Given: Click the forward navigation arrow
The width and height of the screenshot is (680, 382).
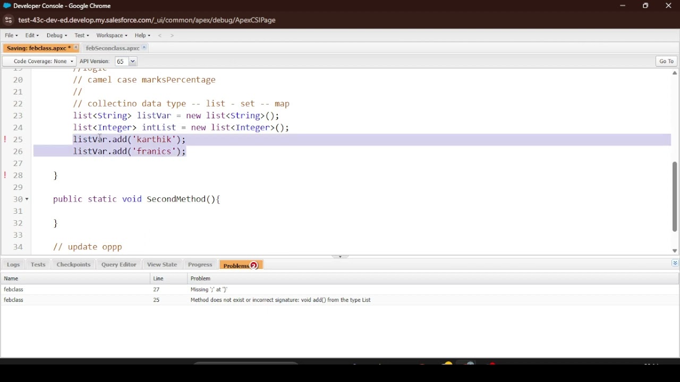Looking at the screenshot, I should (172, 36).
